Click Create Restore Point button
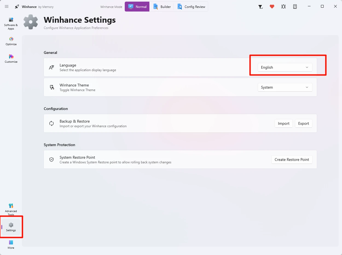 (292, 160)
